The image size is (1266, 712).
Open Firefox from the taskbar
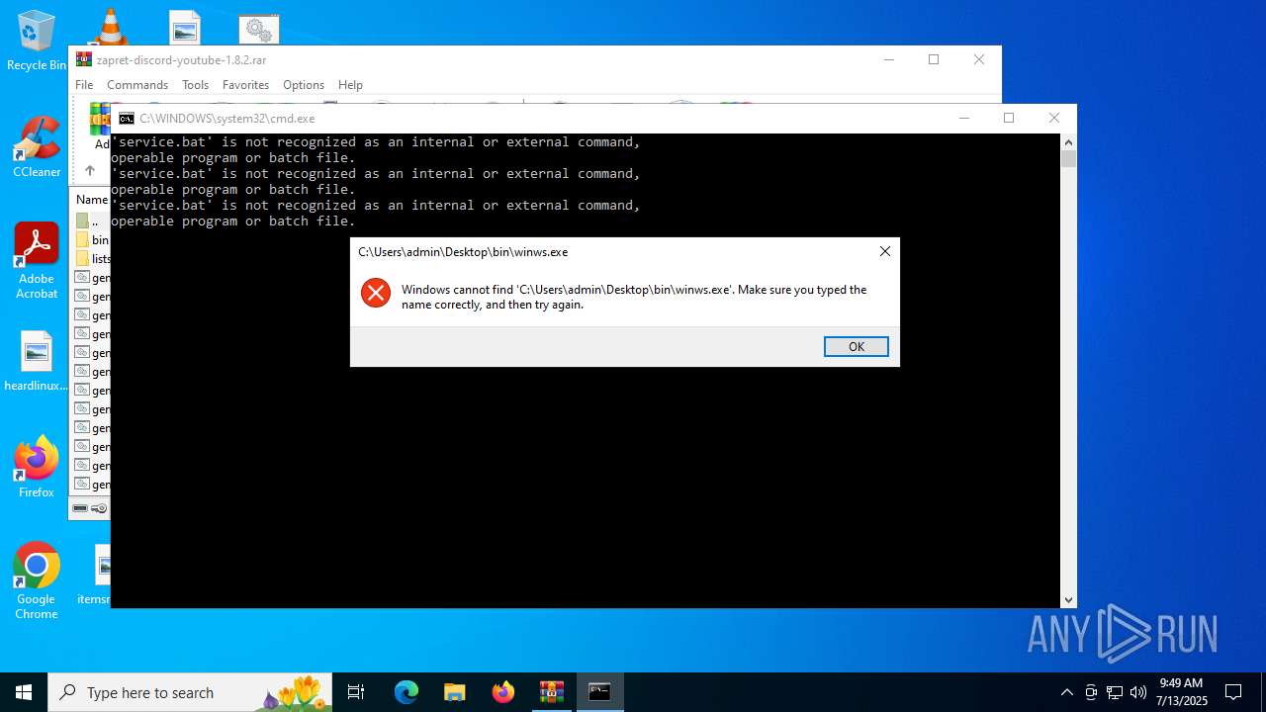503,692
